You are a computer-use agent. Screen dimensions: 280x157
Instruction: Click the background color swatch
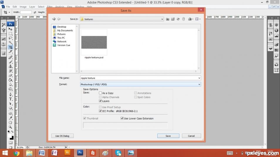coord(12,138)
